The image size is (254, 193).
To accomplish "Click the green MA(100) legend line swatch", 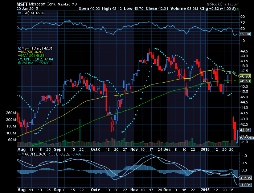I will coord(19,56).
